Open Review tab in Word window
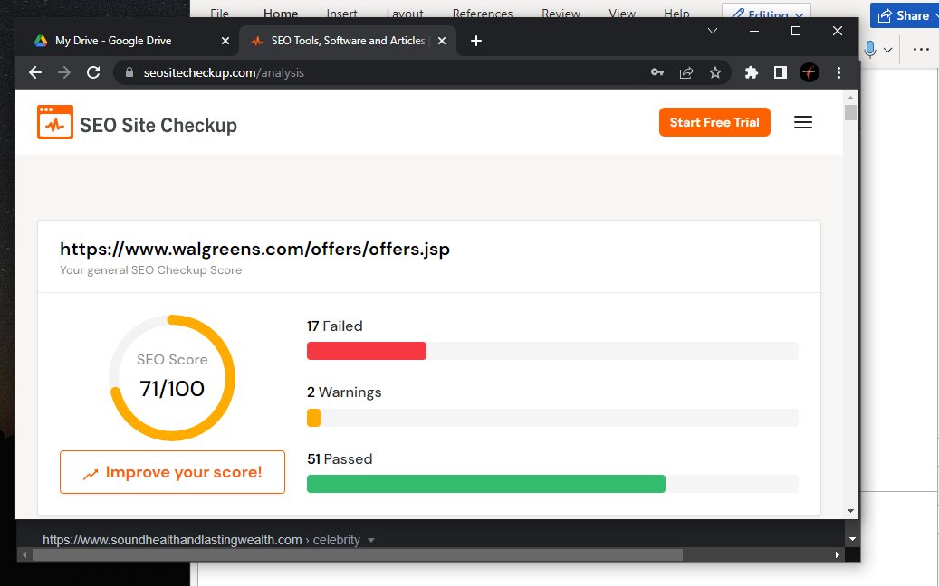 click(561, 13)
